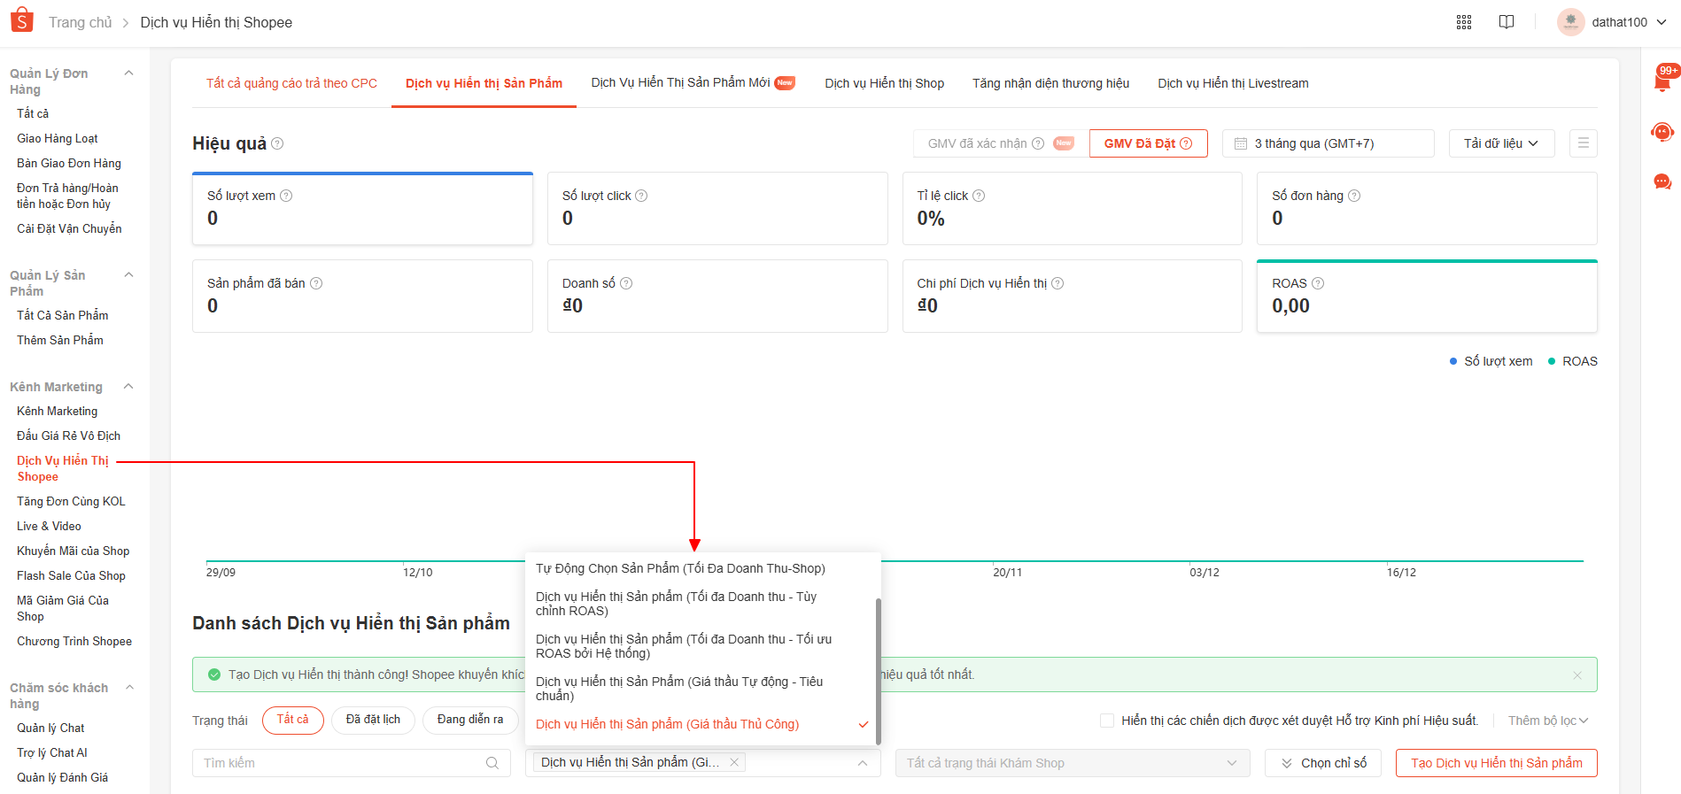Check the Hỗ trợ Kinh phí Hiệu suất checkbox

[1106, 721]
